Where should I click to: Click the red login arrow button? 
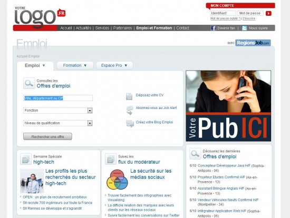point(268,13)
